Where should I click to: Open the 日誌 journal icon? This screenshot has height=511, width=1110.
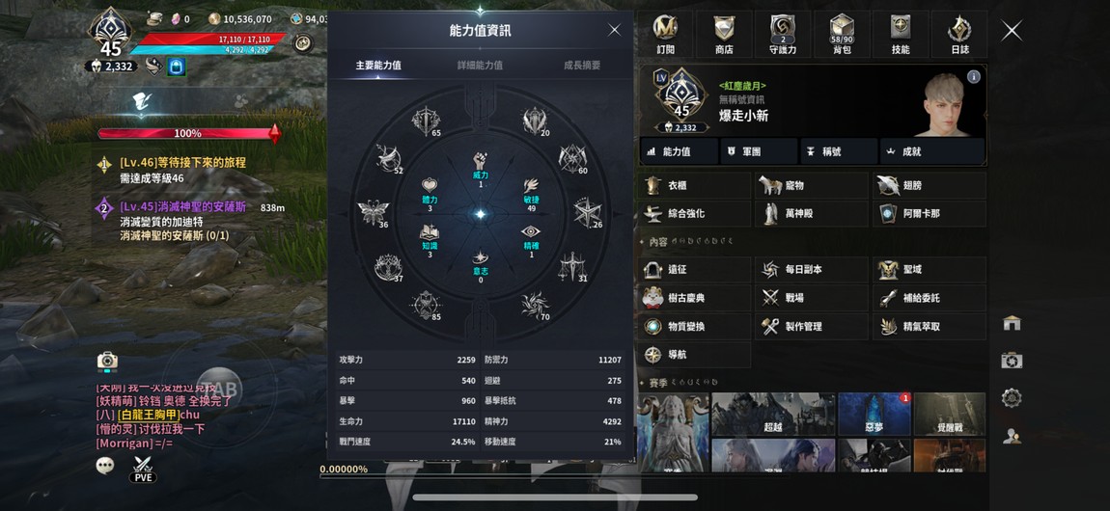[x=959, y=34]
